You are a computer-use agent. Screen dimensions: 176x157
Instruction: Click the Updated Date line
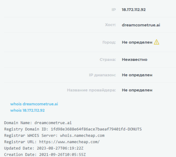pos(44,148)
